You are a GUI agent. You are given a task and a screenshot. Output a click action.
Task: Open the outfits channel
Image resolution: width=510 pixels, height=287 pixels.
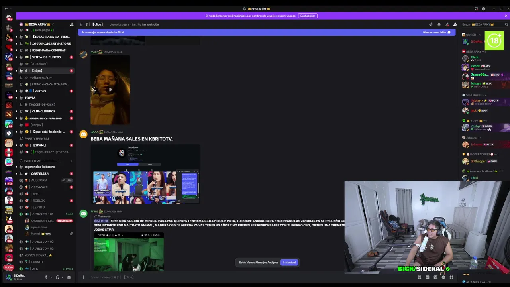(x=45, y=91)
